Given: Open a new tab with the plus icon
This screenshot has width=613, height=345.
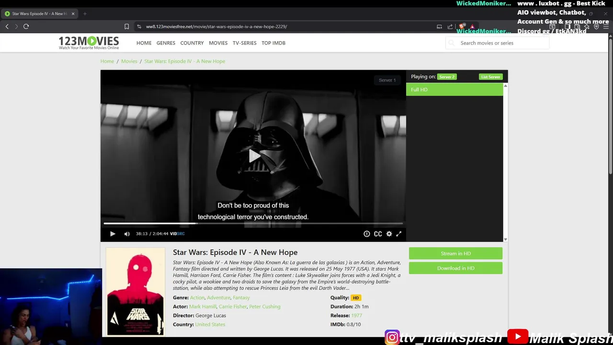Looking at the screenshot, I should pyautogui.click(x=85, y=13).
